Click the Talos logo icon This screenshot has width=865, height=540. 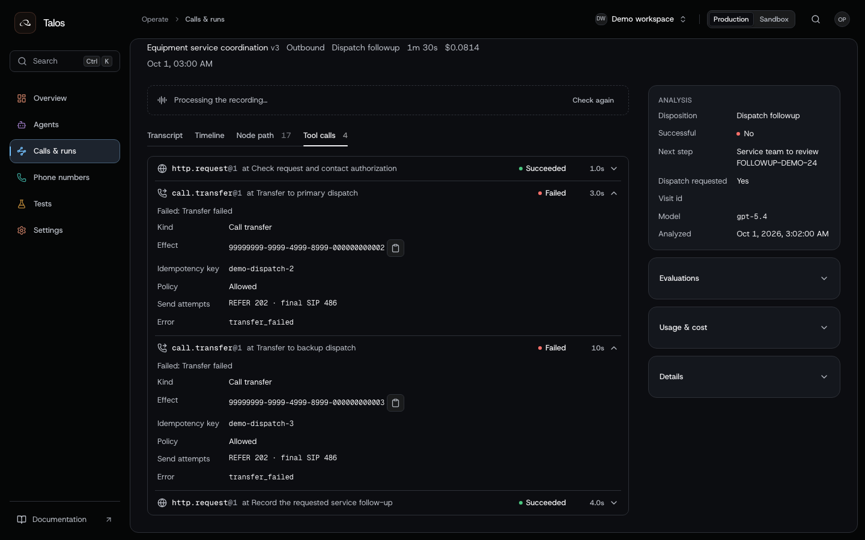(25, 23)
